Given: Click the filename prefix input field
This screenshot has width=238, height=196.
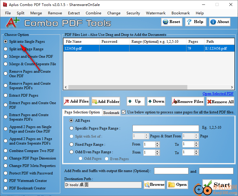Looking at the screenshot, I should (171, 171).
